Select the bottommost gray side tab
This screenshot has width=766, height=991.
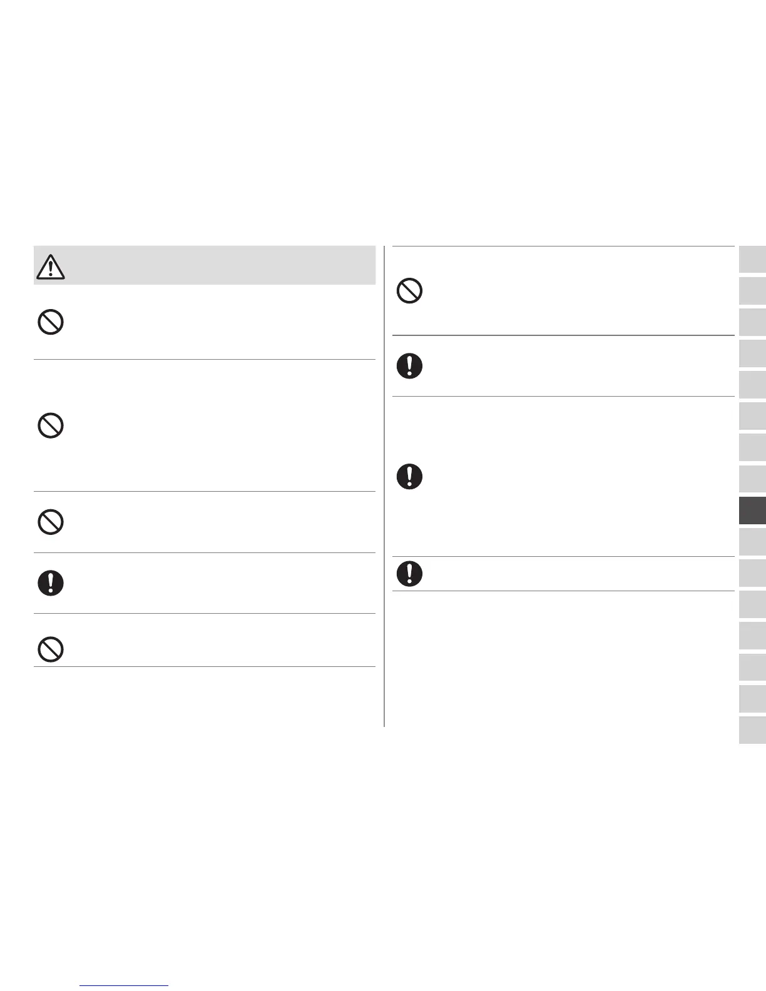pos(752,730)
